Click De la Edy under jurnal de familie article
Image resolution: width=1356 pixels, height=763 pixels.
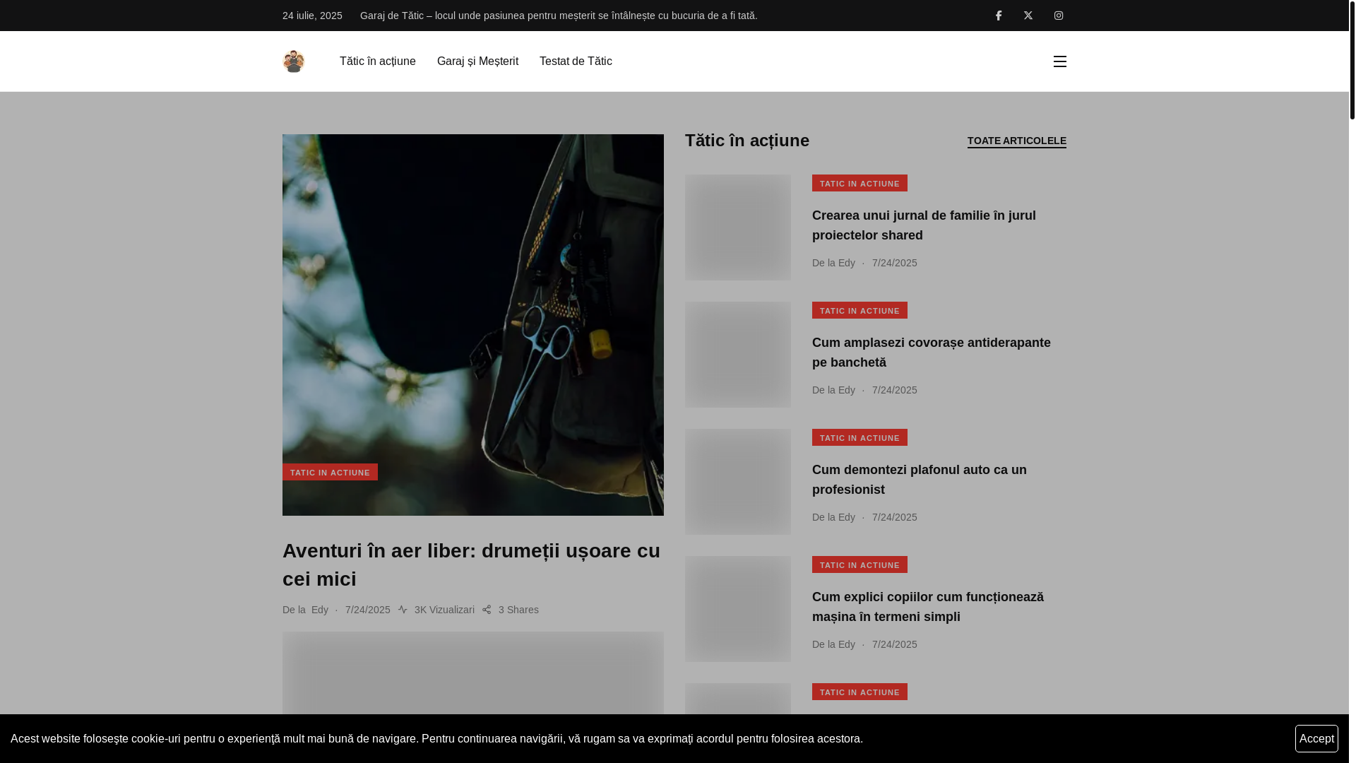tap(833, 263)
